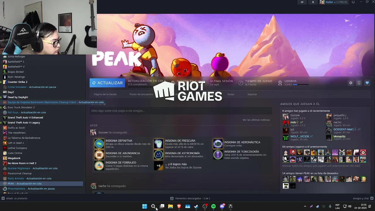
Task: Open the game info icon
Action: click(359, 83)
